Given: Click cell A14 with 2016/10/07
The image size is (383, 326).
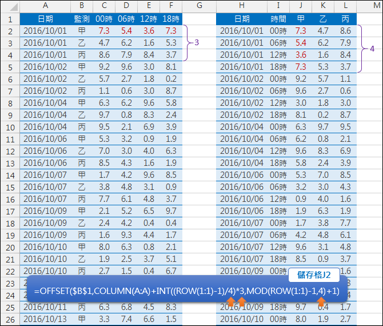Looking at the screenshot, I should pos(45,175).
